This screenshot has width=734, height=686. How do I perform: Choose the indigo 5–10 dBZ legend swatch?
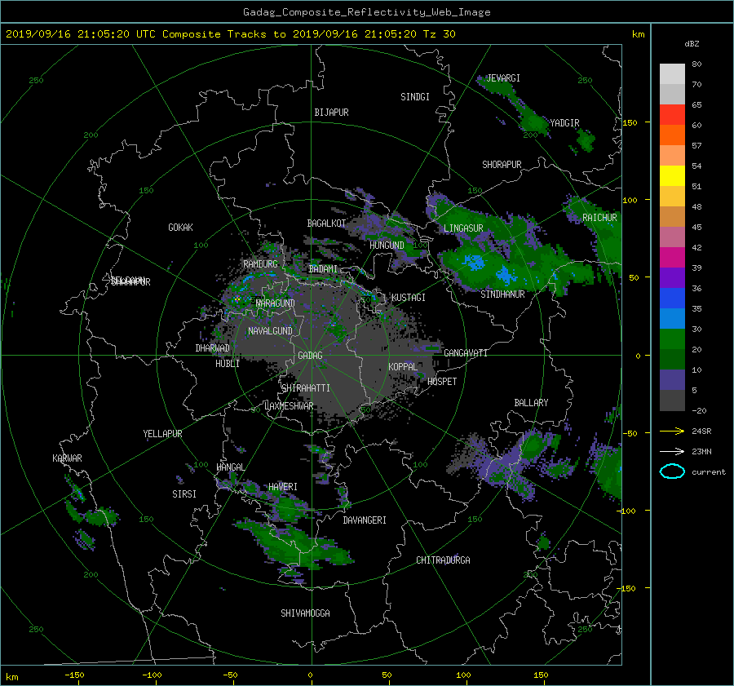point(672,380)
